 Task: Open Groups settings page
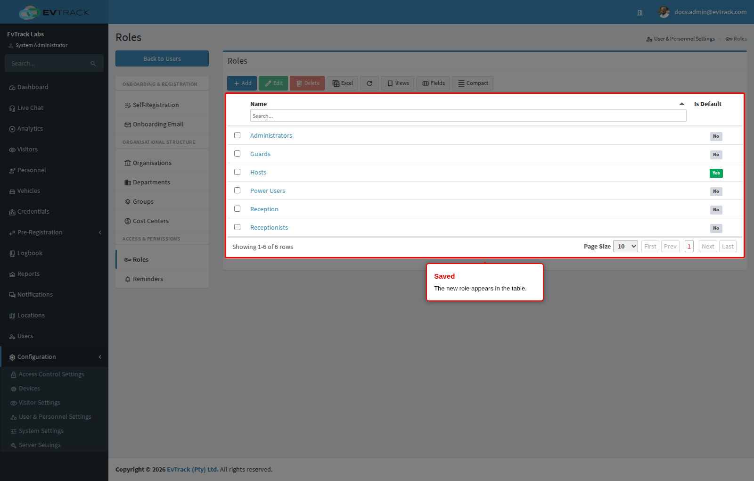point(162,202)
